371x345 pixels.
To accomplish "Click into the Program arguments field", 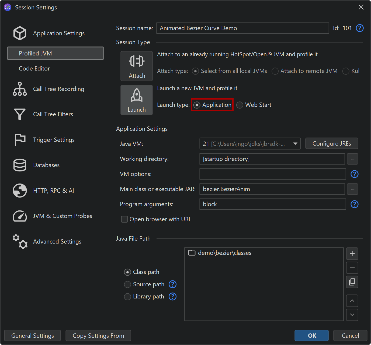I will click(x=272, y=204).
